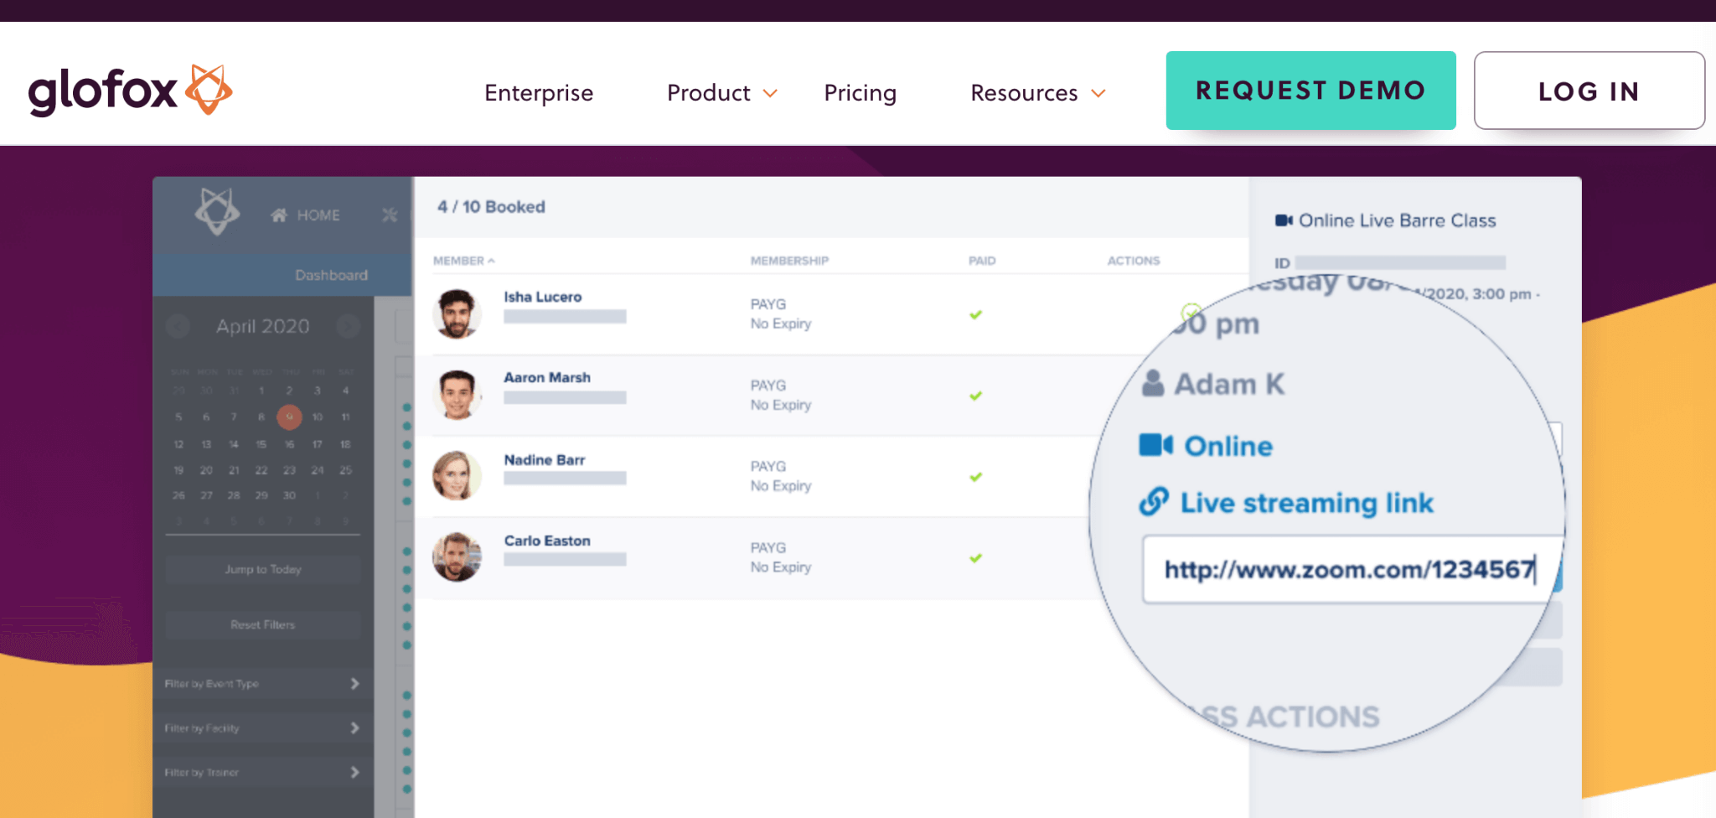
Task: Go to next month after April 2020
Action: [x=348, y=326]
